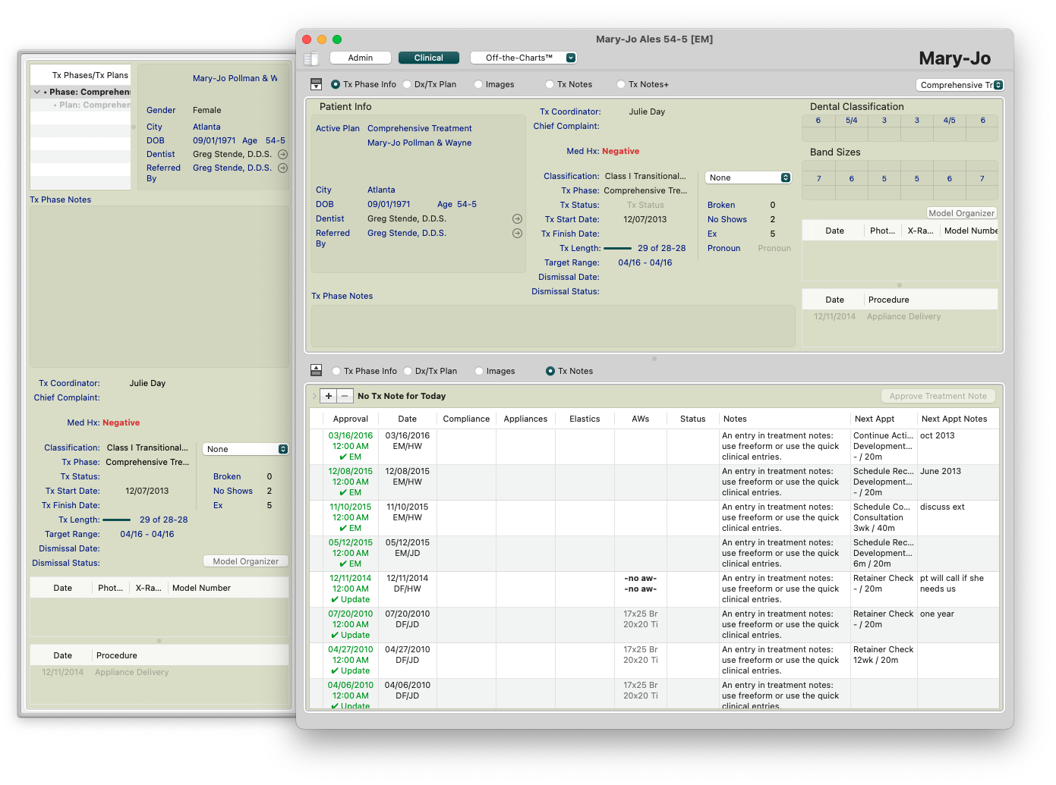Select Dx/Tx Plan radio in top pane
Screen dimensions: 1056x785
click(408, 85)
